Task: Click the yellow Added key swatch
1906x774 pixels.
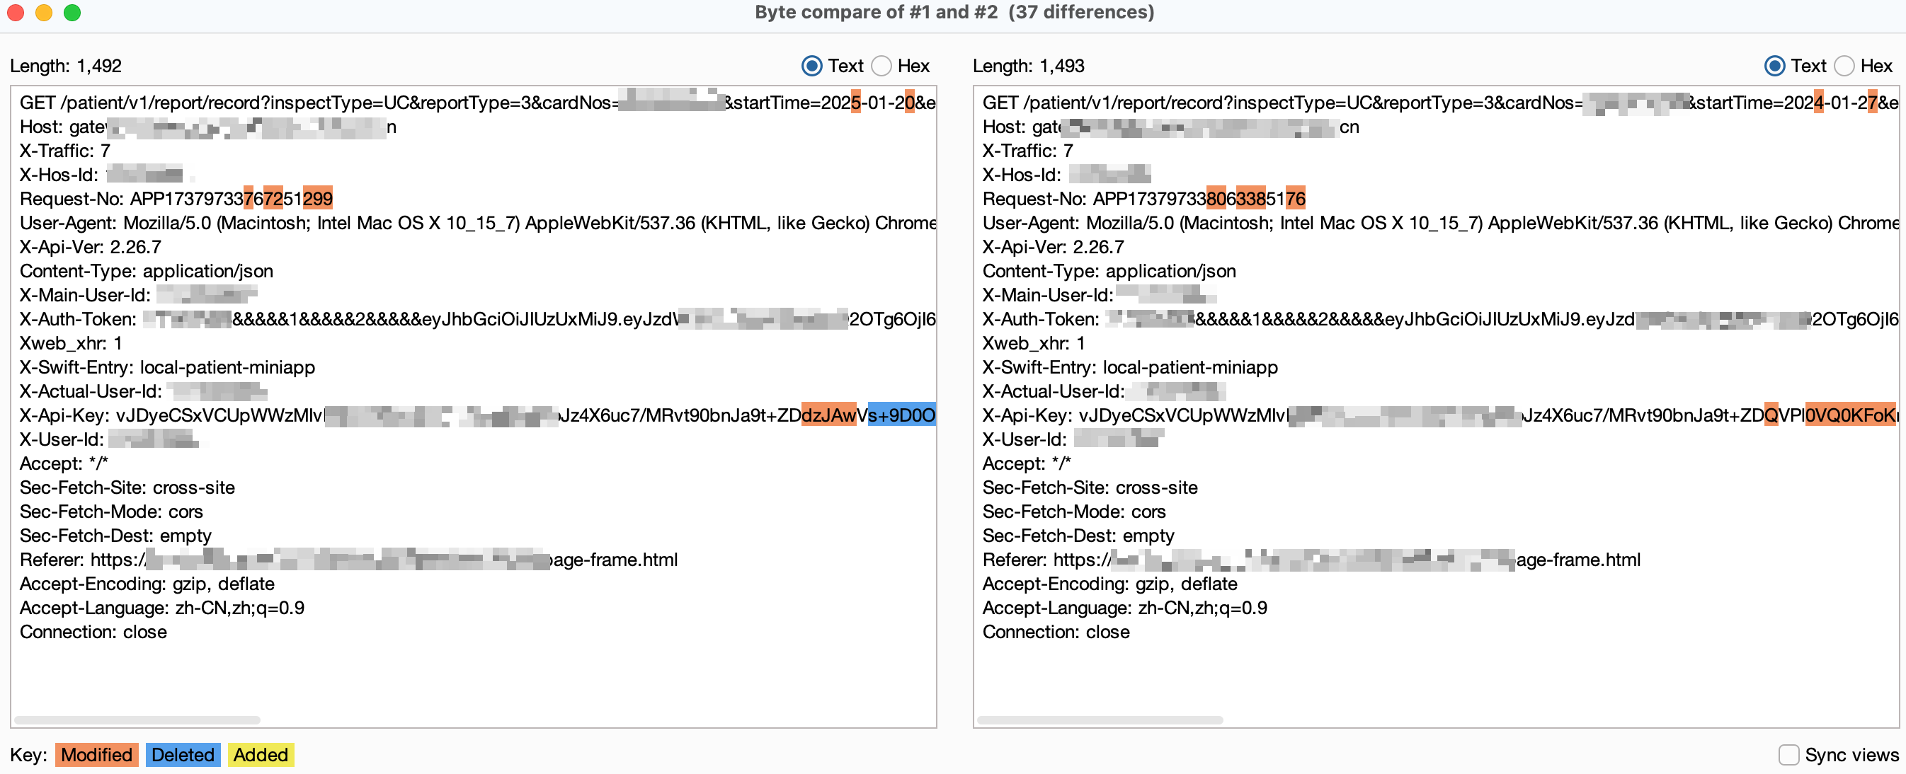Action: click(261, 755)
